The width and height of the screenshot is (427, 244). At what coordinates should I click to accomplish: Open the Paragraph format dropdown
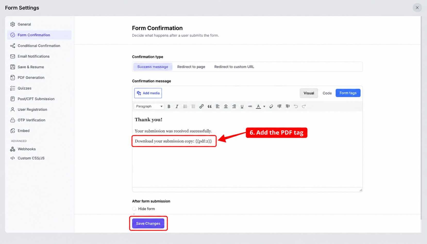click(149, 106)
